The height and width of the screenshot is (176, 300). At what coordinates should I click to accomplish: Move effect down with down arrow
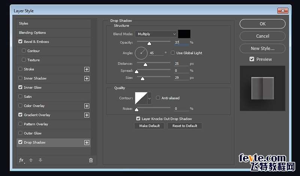(40, 160)
